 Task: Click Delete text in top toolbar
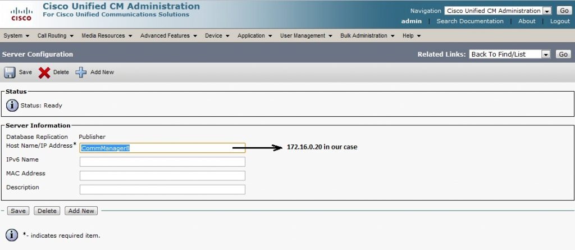point(61,72)
